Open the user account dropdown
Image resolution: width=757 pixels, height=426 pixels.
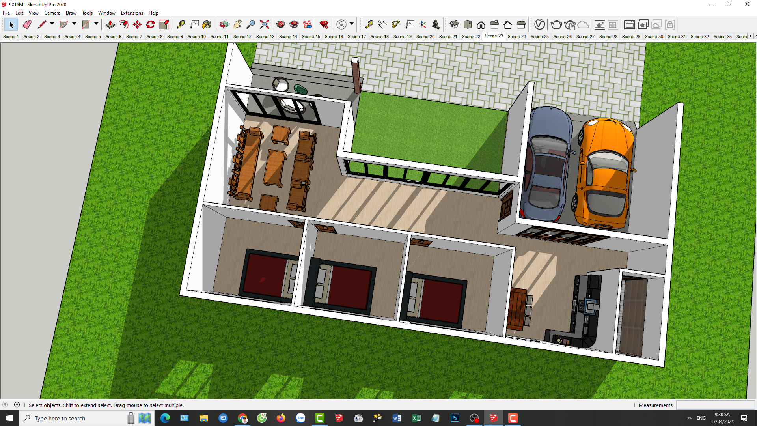pyautogui.click(x=352, y=24)
